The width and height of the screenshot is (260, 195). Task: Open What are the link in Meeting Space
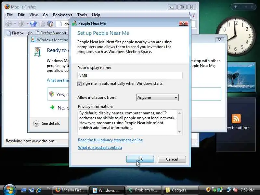[x=58, y=80]
